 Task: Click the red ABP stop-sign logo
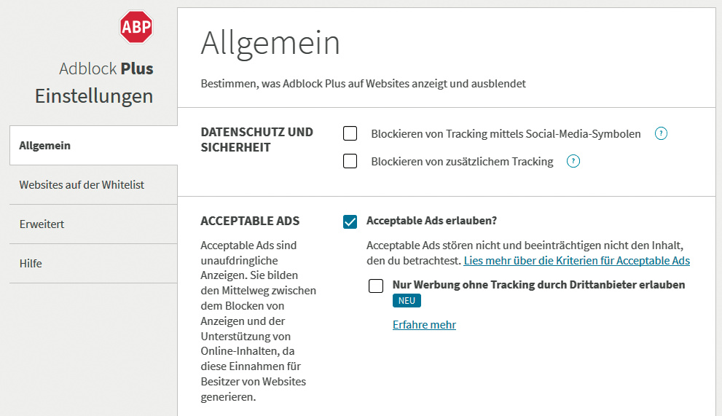136,27
